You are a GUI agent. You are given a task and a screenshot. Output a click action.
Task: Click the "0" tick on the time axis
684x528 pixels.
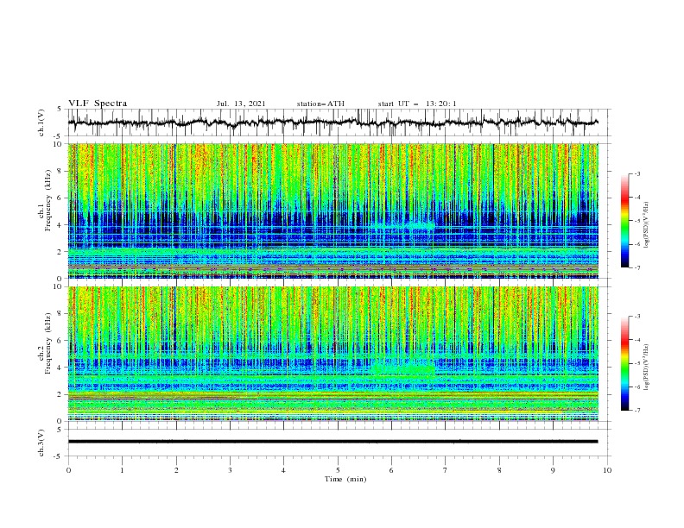coord(68,470)
